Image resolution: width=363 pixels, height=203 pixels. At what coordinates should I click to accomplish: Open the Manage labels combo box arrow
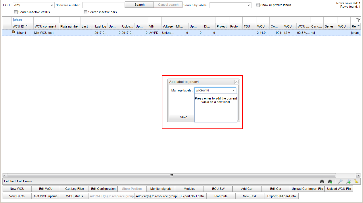pyautogui.click(x=233, y=90)
